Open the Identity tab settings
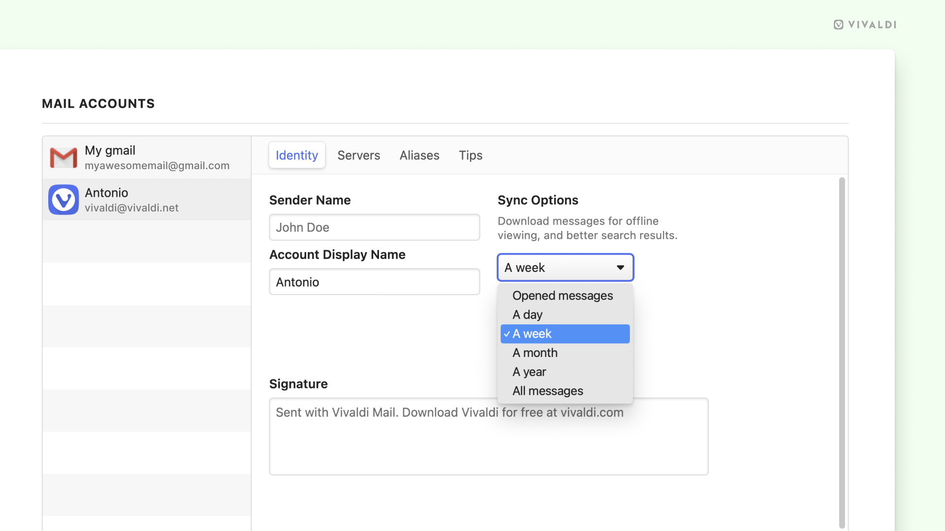This screenshot has width=945, height=531. tap(297, 155)
